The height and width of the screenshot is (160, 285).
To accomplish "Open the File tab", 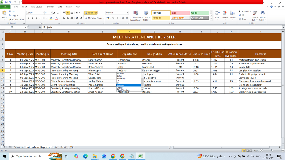I will pyautogui.click(x=5, y=7).
